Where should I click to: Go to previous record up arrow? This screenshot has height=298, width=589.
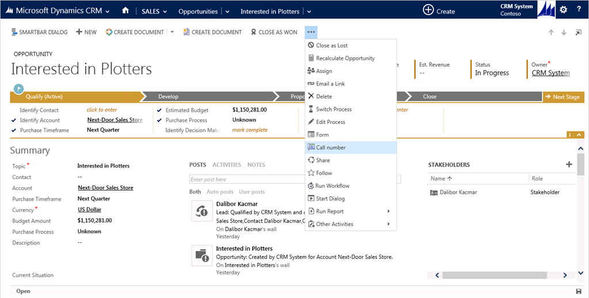tap(551, 33)
